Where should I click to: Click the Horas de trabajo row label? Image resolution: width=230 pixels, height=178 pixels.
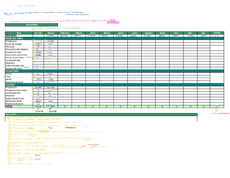click(x=14, y=44)
